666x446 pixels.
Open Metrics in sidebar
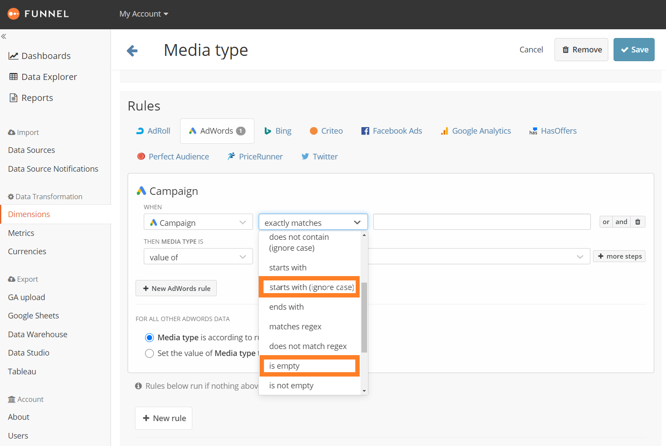click(21, 233)
